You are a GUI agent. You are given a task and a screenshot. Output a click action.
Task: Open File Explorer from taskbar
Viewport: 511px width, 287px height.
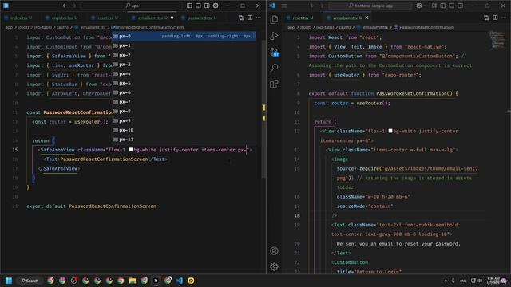click(x=133, y=281)
